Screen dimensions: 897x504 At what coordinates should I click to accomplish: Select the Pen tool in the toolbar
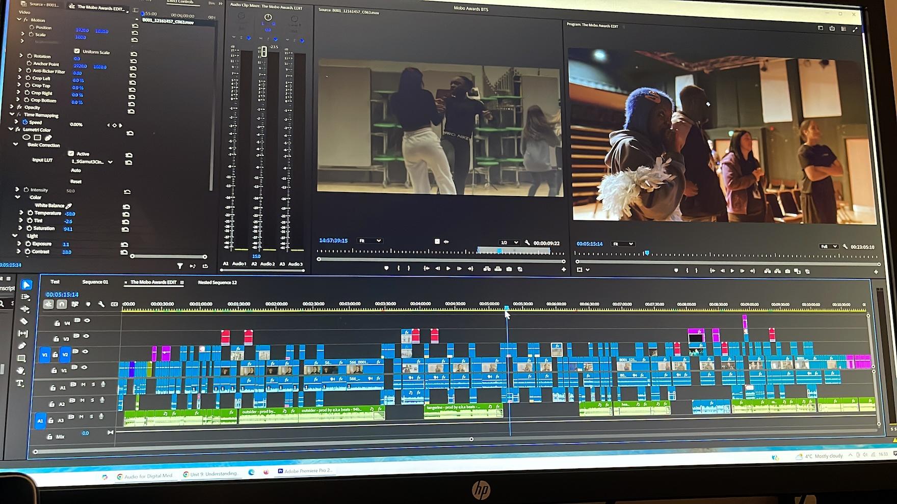[22, 346]
